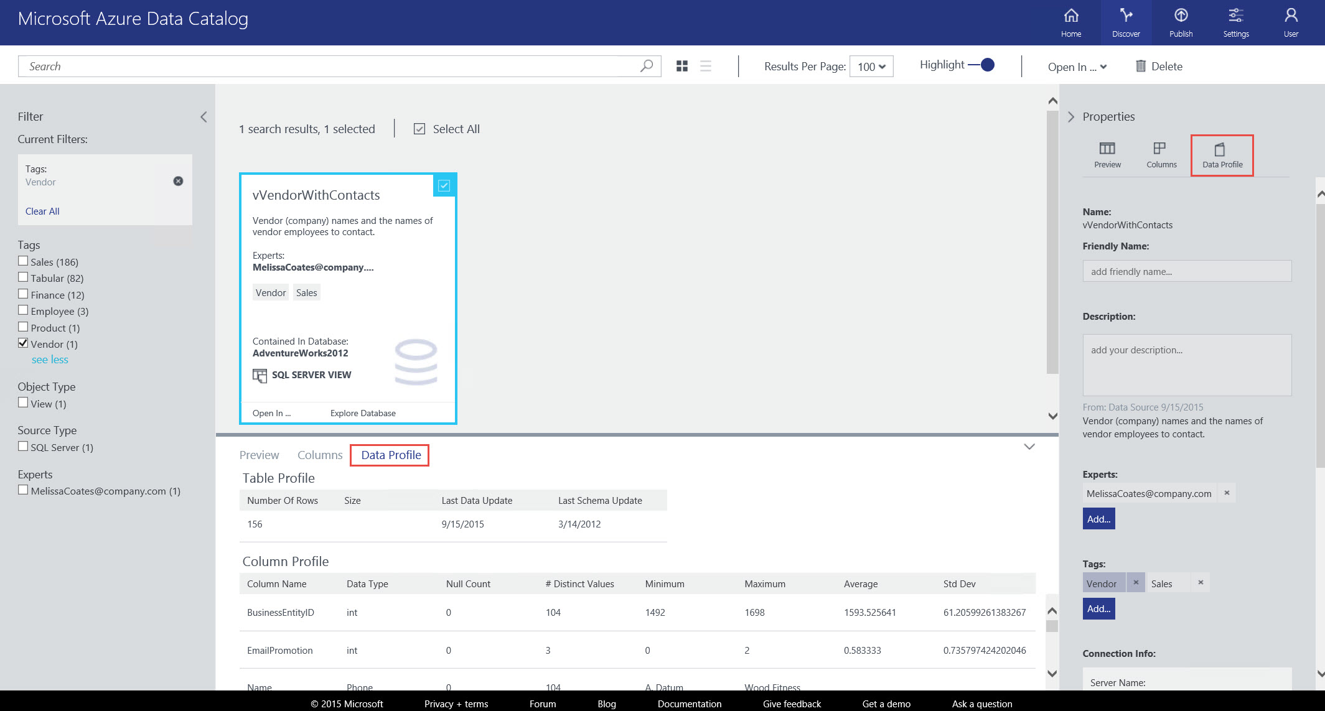
Task: Click the SQL Server View table icon
Action: coord(260,375)
